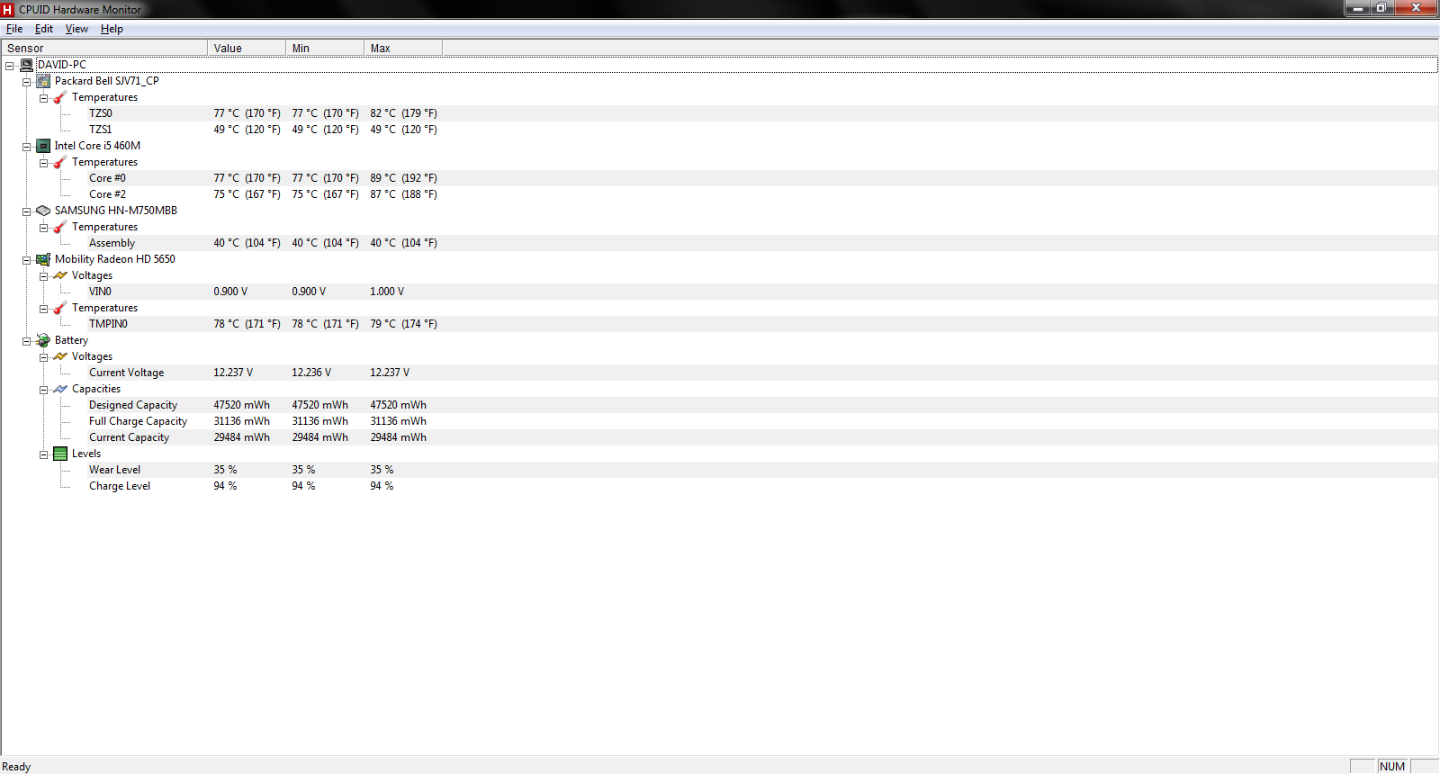This screenshot has height=774, width=1440.
Task: Click Designed Capacity value 47520 mWh
Action: coord(241,405)
